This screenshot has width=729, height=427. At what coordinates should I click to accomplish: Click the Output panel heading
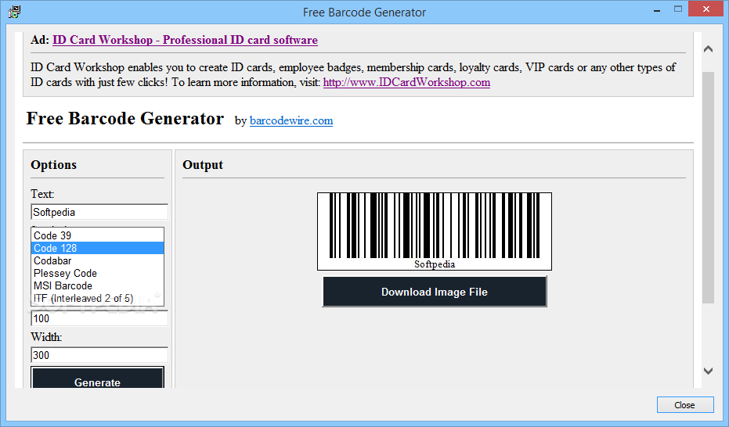coord(203,165)
